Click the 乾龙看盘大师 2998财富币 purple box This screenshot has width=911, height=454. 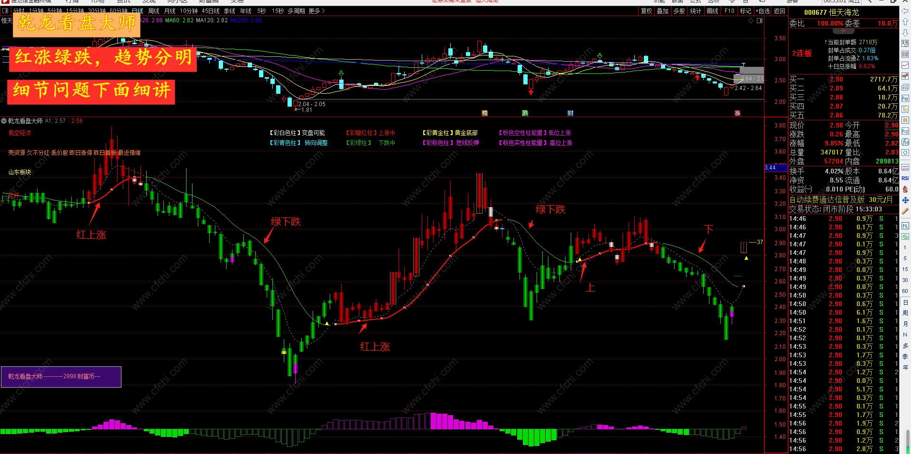[x=61, y=377]
